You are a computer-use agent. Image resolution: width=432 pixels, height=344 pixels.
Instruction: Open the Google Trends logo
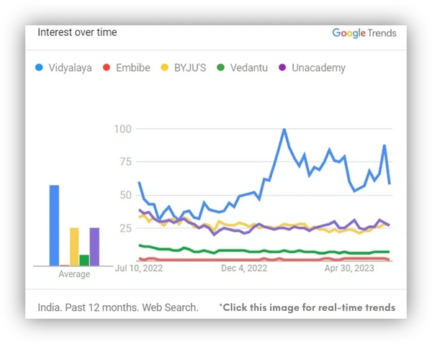pyautogui.click(x=364, y=33)
